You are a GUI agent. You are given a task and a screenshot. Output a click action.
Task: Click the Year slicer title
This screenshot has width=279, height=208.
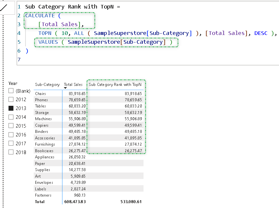[x=13, y=83]
